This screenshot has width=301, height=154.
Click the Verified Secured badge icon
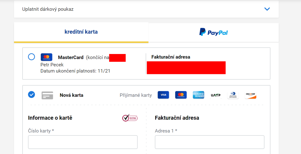(x=130, y=118)
